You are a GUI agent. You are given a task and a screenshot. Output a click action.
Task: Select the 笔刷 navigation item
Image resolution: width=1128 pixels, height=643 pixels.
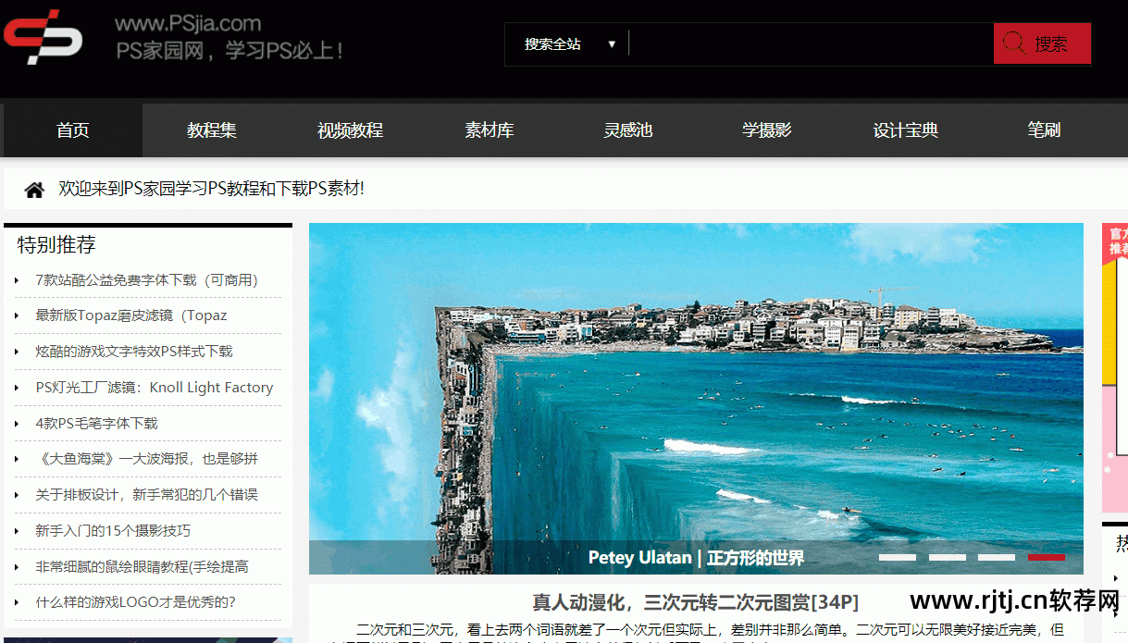tap(1044, 130)
